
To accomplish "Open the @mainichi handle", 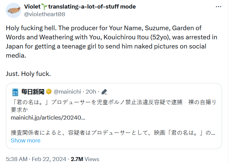I will click(67, 91).
